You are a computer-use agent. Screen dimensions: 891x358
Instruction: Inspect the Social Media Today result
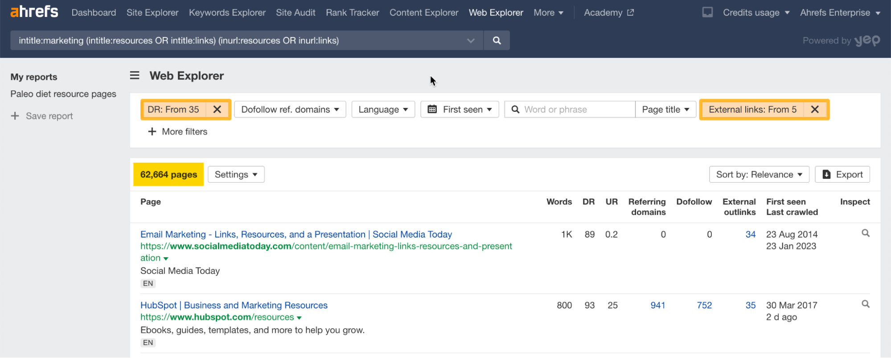(866, 233)
